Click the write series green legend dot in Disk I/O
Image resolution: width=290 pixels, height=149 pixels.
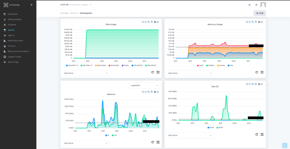[x=217, y=128]
